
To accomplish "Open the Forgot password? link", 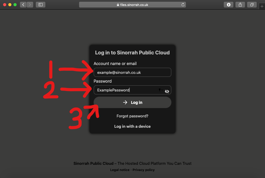I will click(x=132, y=116).
